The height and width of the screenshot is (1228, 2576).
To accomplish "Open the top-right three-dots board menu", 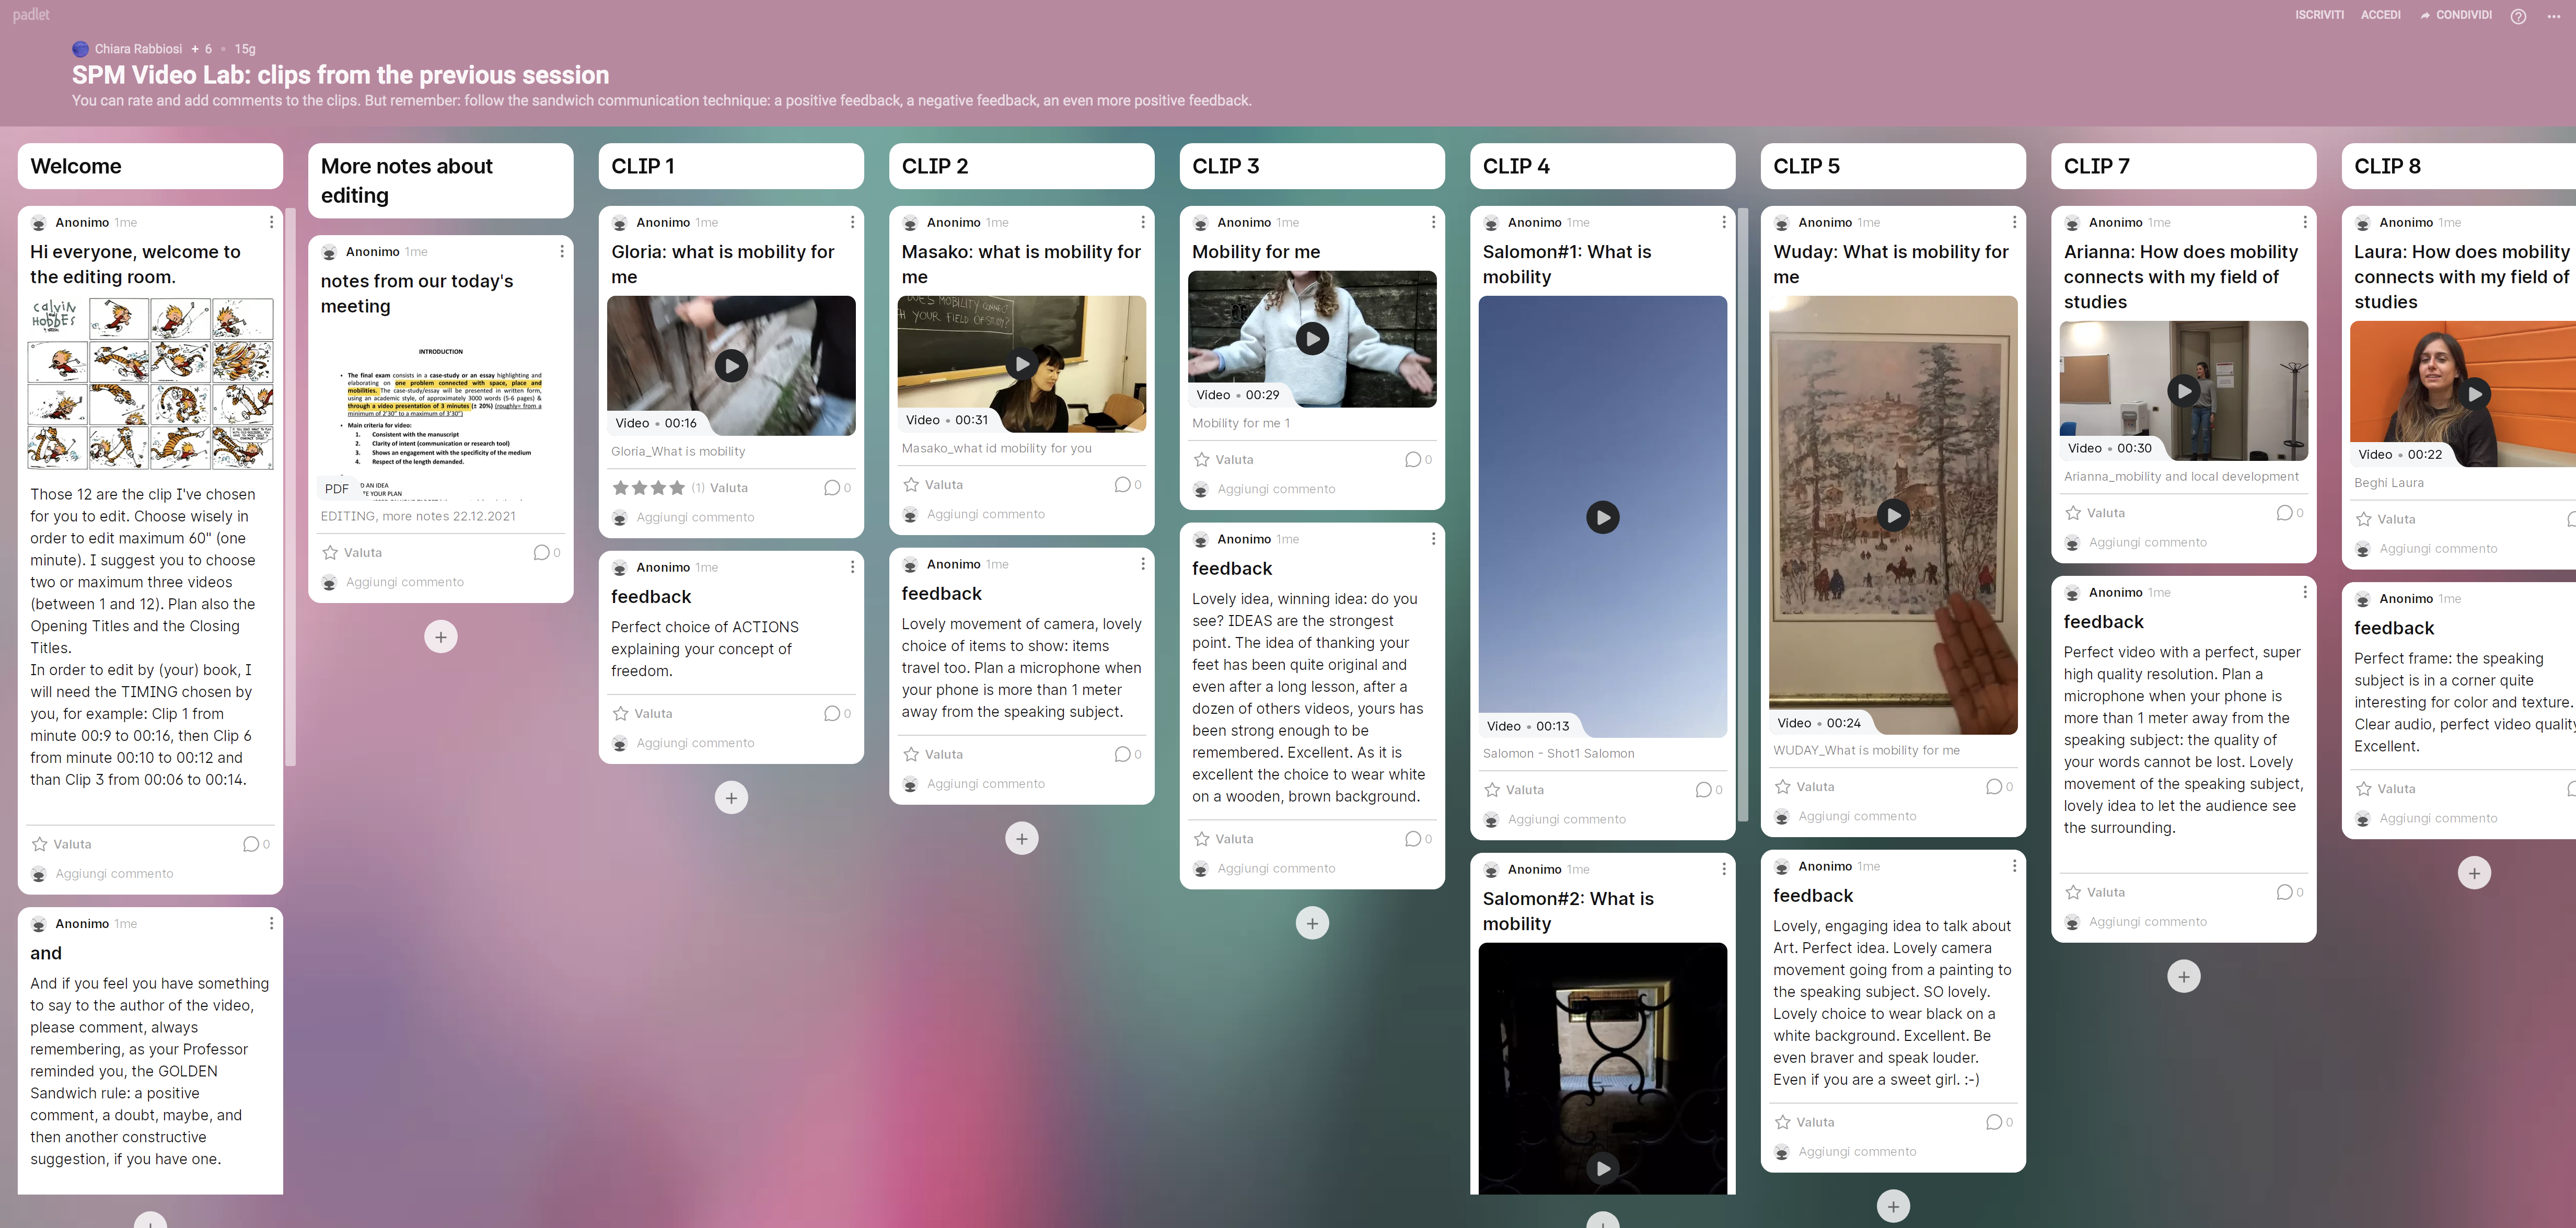I will [2553, 16].
